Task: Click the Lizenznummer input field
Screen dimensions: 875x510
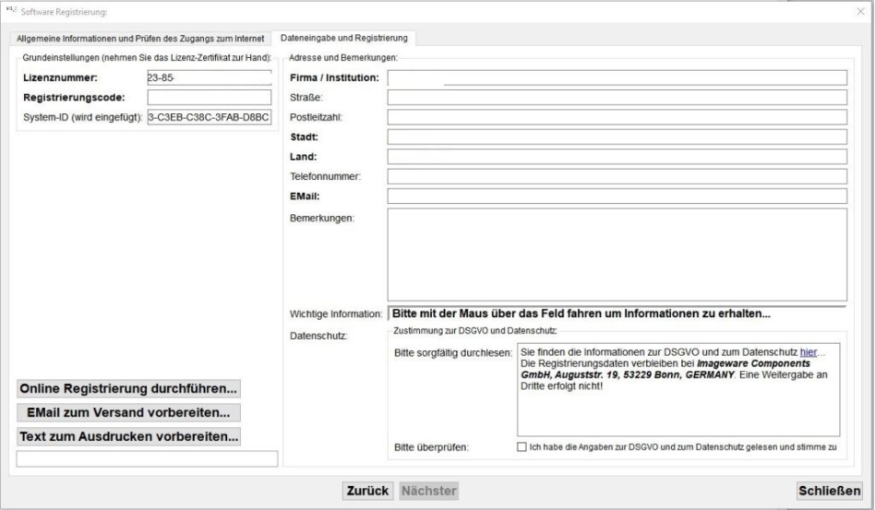Action: pos(210,78)
